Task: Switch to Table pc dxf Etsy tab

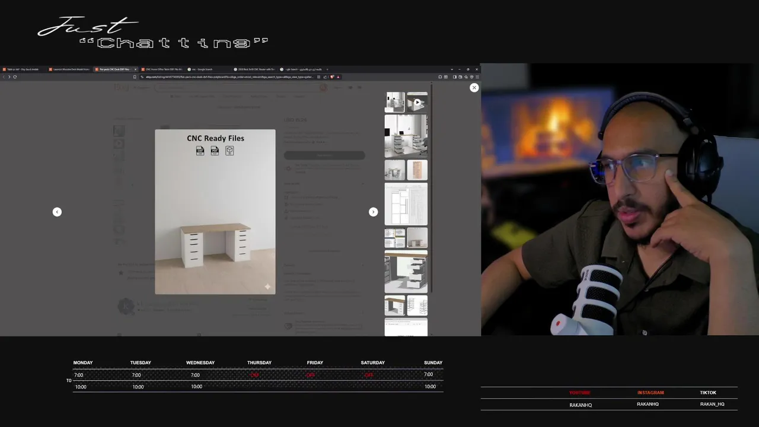Action: (x=23, y=69)
